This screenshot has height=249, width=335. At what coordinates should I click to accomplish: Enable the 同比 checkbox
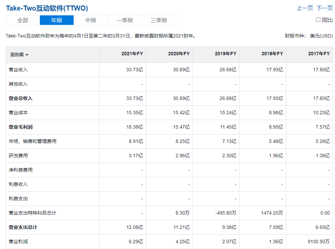(x=318, y=20)
